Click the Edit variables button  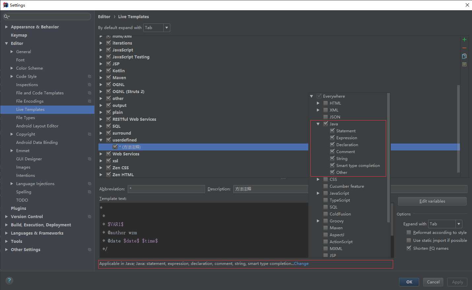[432, 201]
